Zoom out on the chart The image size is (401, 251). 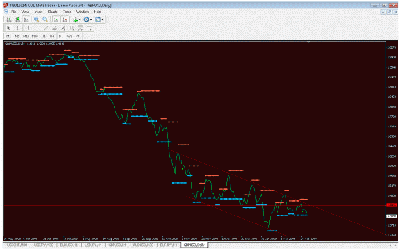pos(46,20)
